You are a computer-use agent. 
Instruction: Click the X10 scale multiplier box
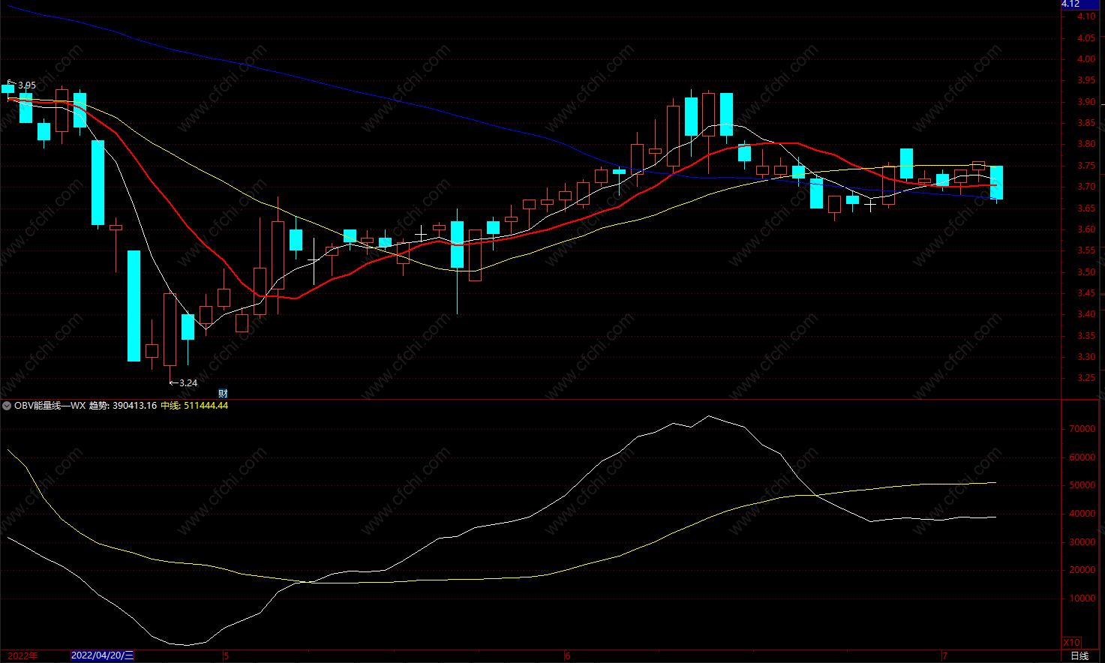tap(1072, 643)
